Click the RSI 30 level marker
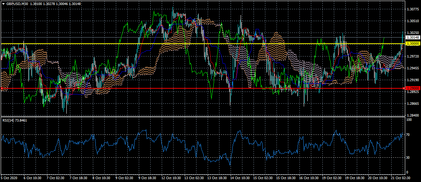Screen dimensions: 421x182 point(408,157)
